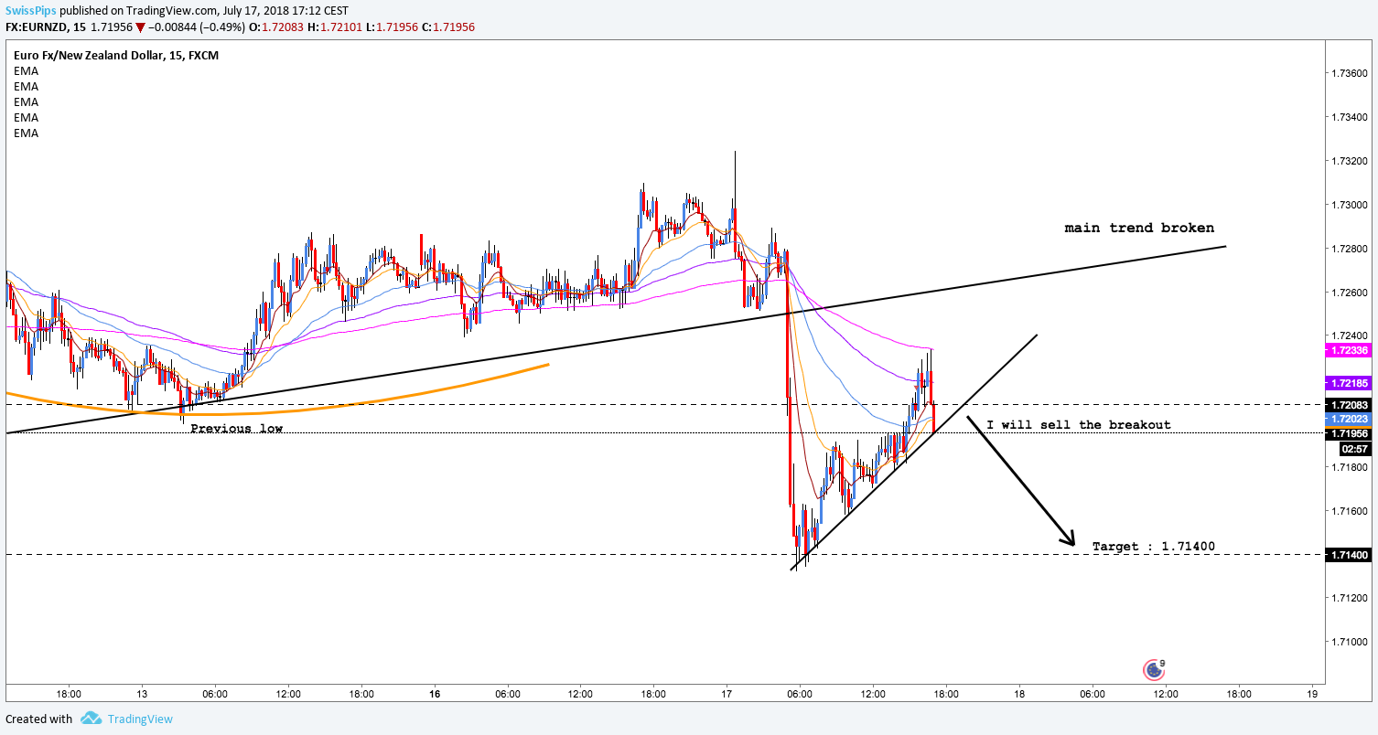Click the date label 19 on time axis
The height and width of the screenshot is (735, 1378).
(1312, 695)
